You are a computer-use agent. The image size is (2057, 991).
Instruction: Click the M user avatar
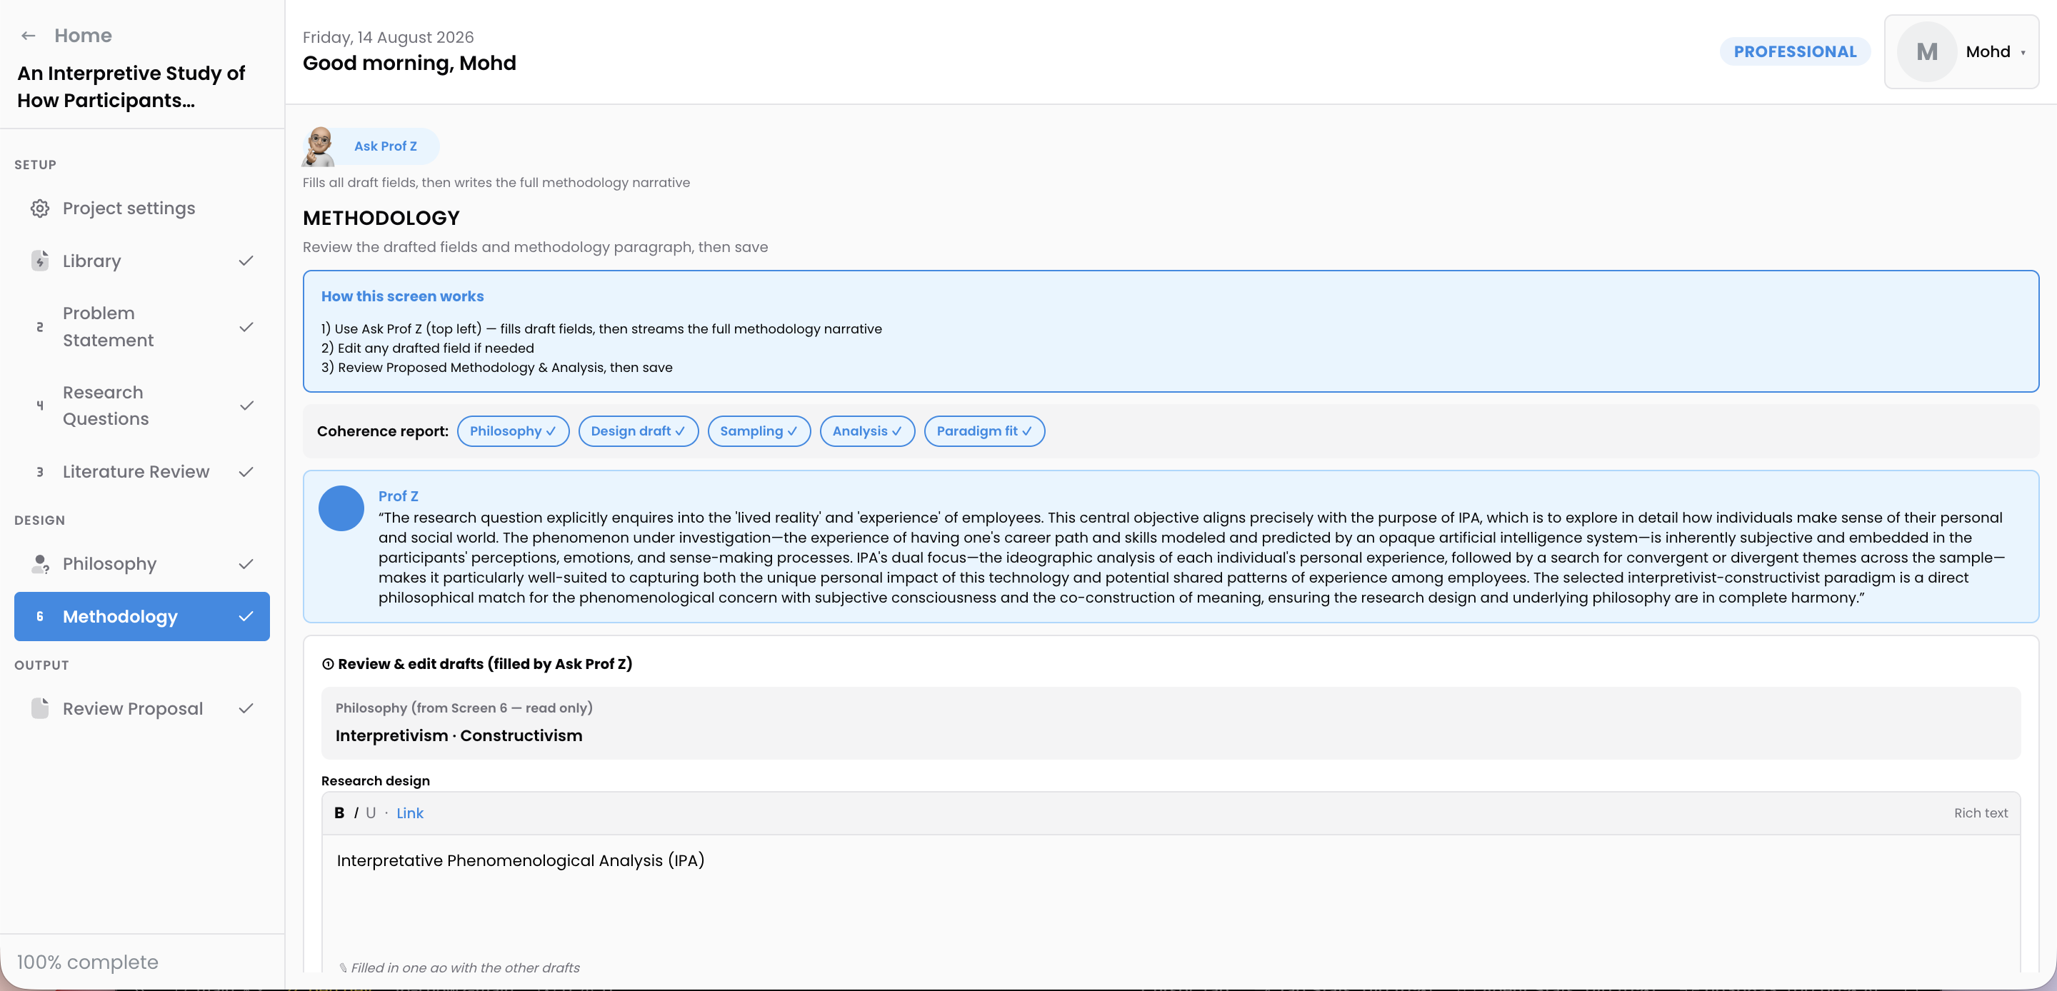click(1927, 52)
